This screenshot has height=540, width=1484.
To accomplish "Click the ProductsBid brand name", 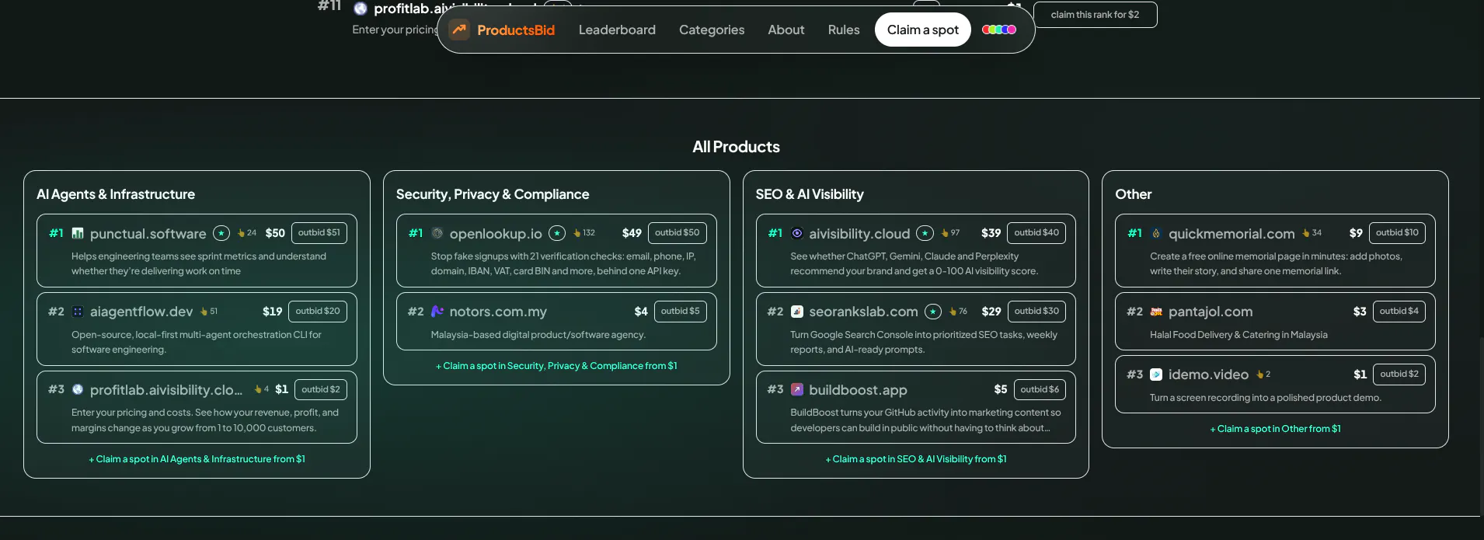I will point(516,30).
